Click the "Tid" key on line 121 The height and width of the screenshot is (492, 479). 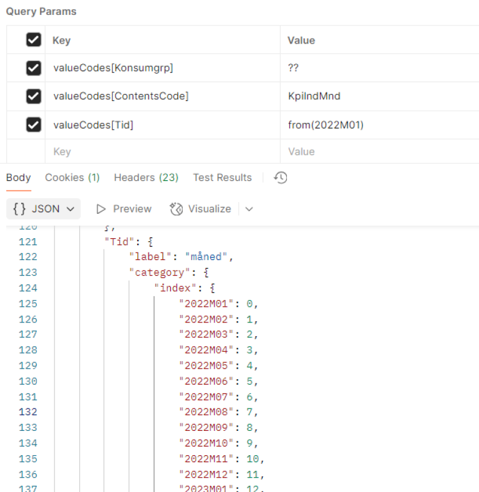117,242
